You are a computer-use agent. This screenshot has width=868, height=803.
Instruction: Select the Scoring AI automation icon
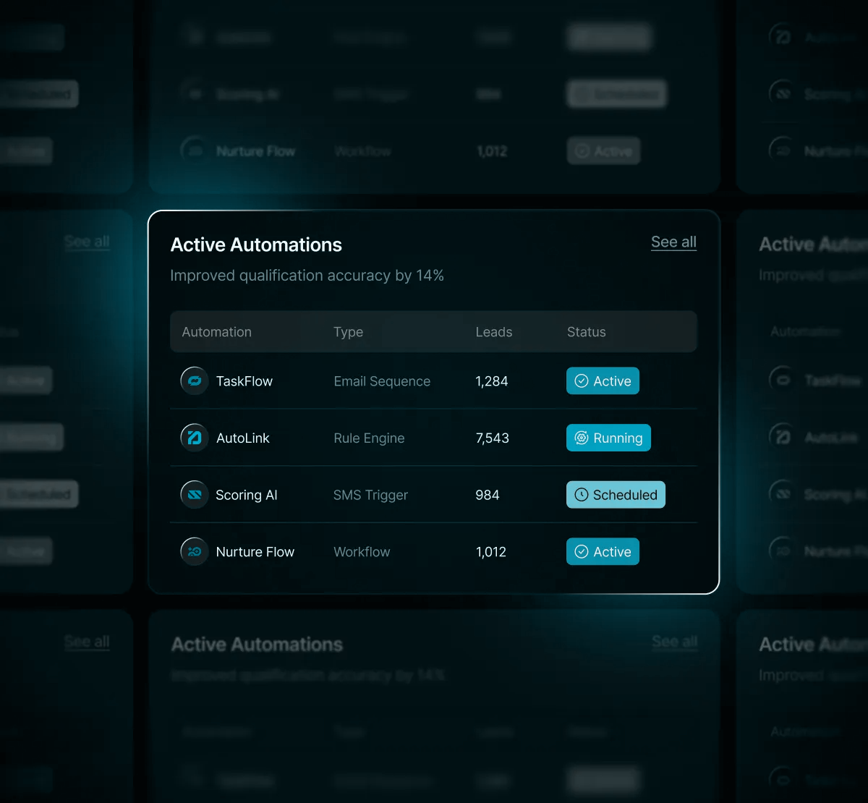coord(194,495)
